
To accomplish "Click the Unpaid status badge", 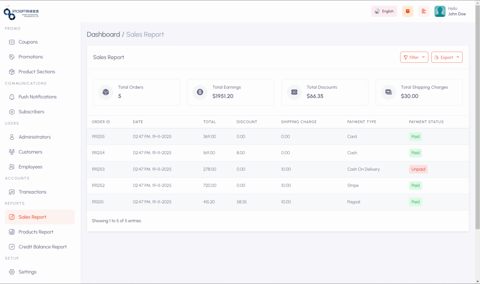I will [418, 169].
